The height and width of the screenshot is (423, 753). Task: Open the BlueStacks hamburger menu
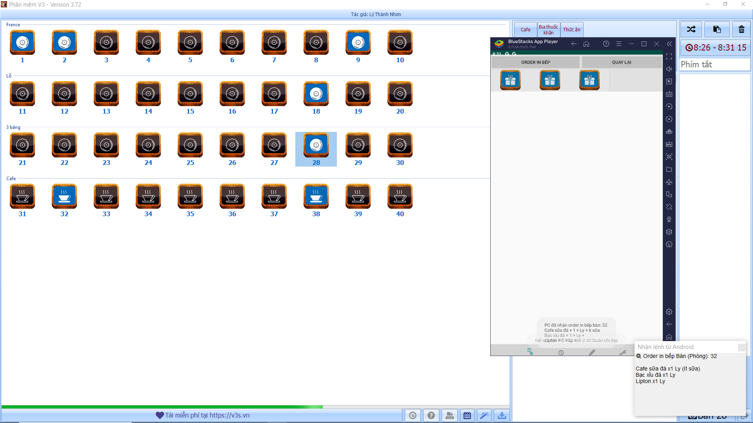click(x=619, y=44)
